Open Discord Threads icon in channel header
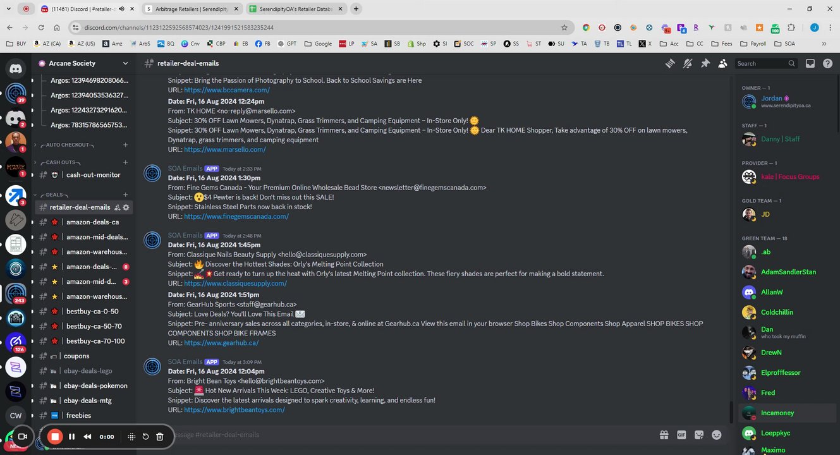The width and height of the screenshot is (840, 455). tap(670, 63)
